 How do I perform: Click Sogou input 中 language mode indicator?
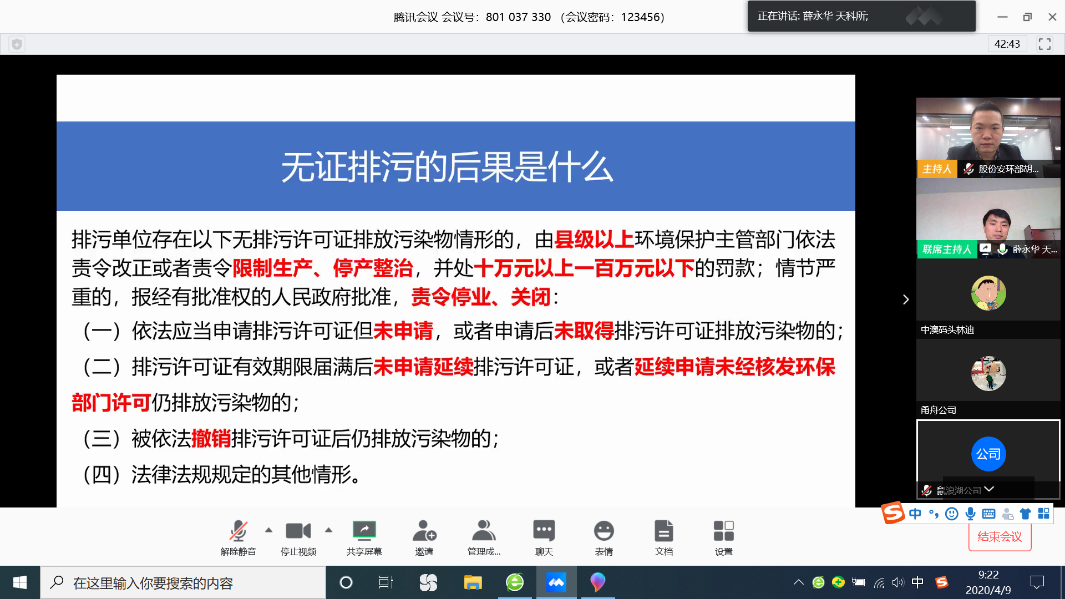(x=915, y=514)
